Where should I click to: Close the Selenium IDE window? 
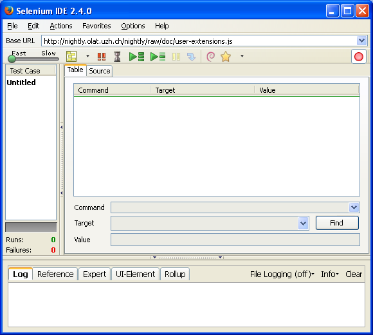[x=362, y=11]
